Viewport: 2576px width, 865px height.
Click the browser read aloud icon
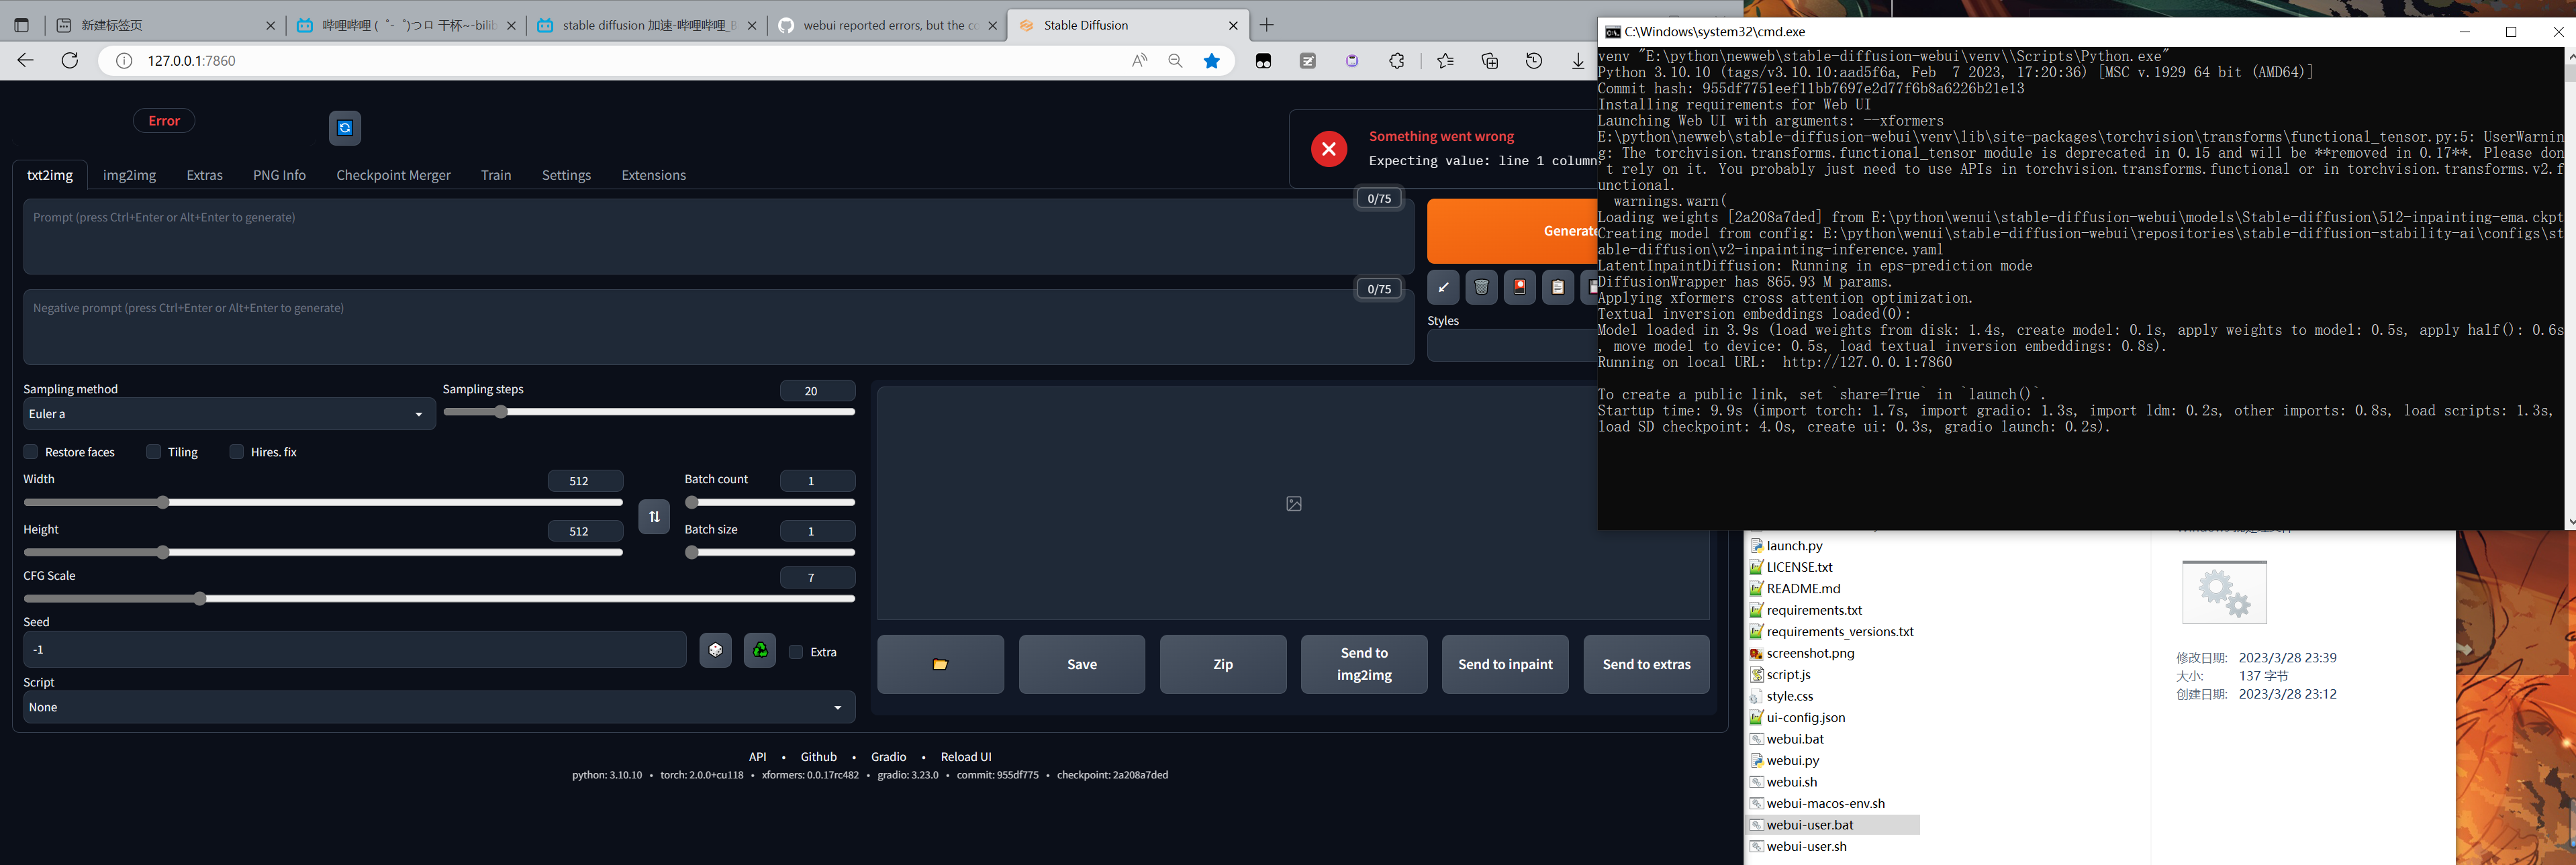point(1139,61)
